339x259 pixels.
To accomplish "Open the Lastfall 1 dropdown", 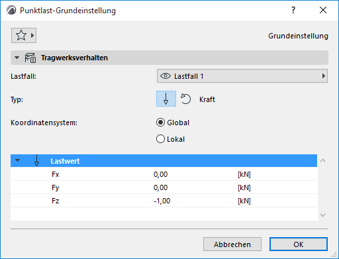I will [x=242, y=76].
